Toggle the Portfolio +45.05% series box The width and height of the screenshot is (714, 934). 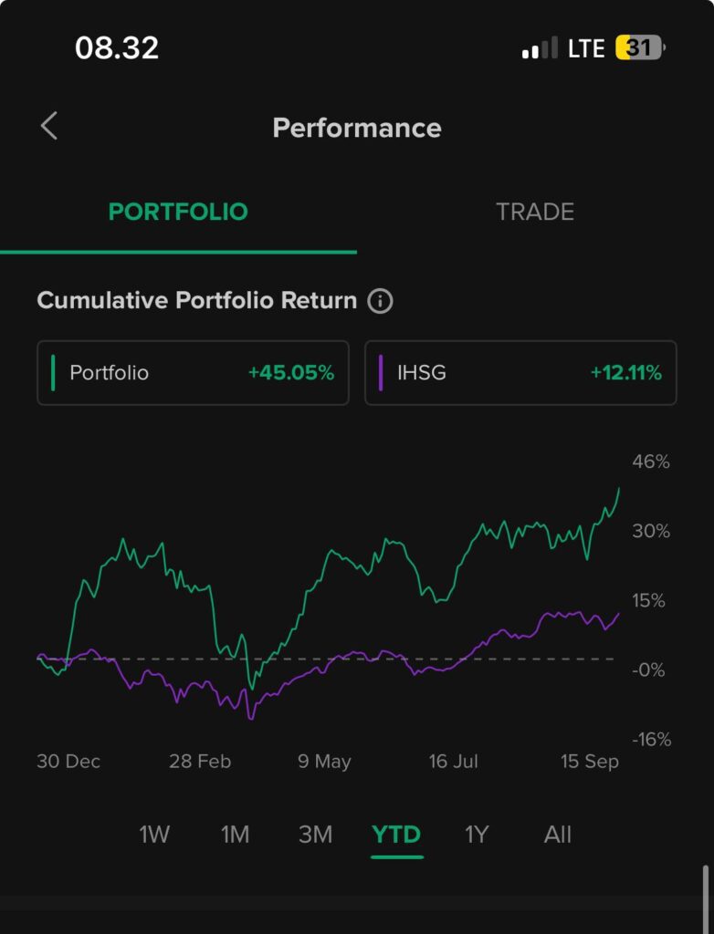(193, 372)
